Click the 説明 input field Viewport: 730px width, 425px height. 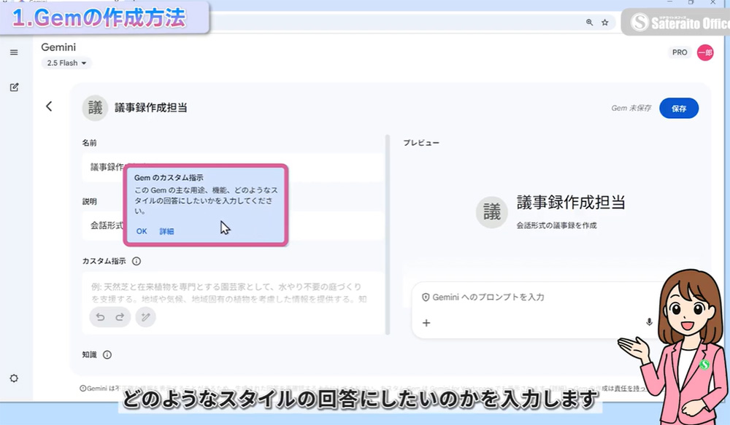[233, 225]
